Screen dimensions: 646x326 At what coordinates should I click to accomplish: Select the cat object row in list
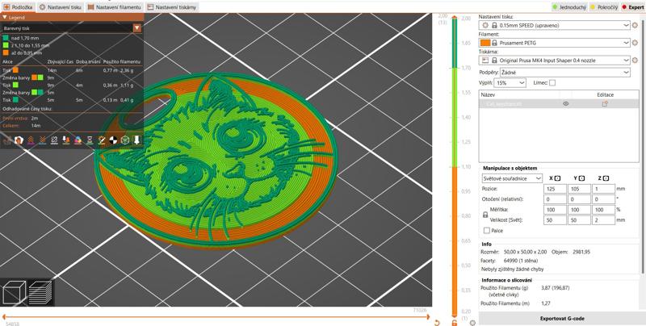point(559,104)
